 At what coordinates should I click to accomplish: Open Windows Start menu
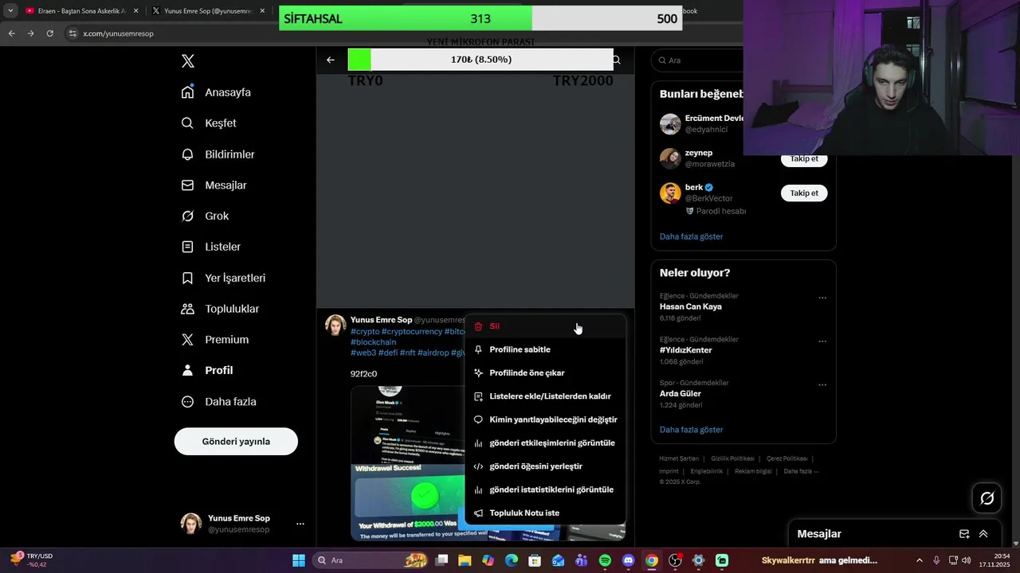[x=299, y=560]
